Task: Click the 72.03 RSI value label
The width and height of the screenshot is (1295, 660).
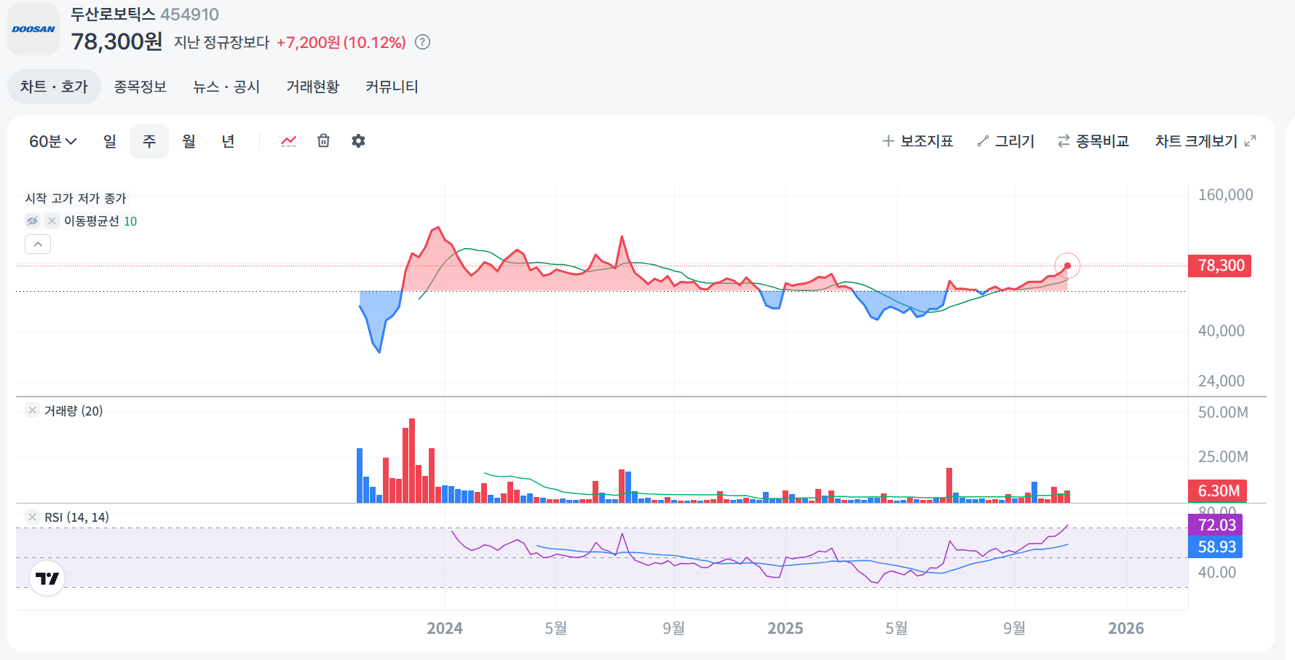Action: pos(1216,525)
